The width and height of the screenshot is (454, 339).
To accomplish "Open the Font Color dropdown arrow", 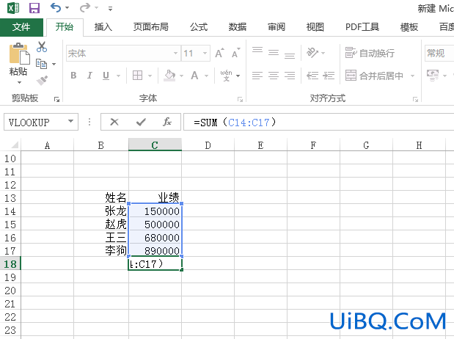I will tap(206, 76).
